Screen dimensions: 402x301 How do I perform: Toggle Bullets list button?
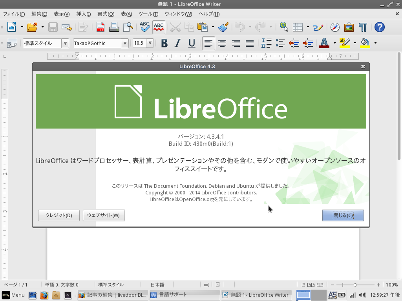(x=280, y=43)
